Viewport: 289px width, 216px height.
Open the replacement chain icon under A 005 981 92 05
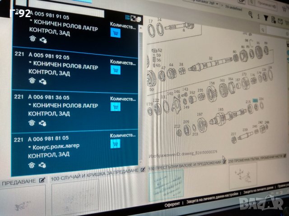tap(43, 81)
